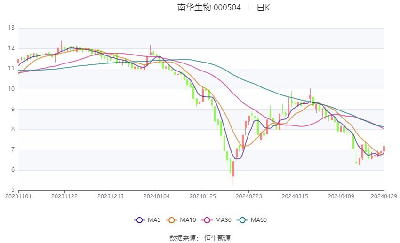400x243 pixels.
Task: Click the chart title 南华生物 000504
Action: pos(209,8)
